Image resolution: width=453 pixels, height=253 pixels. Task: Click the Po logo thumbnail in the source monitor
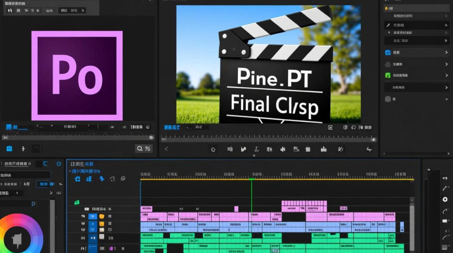pyautogui.click(x=77, y=76)
